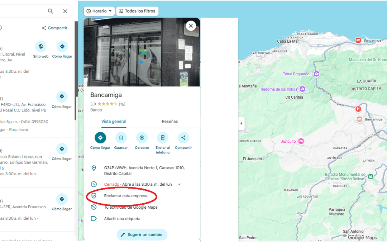
Task: Open the Todos los filtros panel
Action: pyautogui.click(x=137, y=11)
